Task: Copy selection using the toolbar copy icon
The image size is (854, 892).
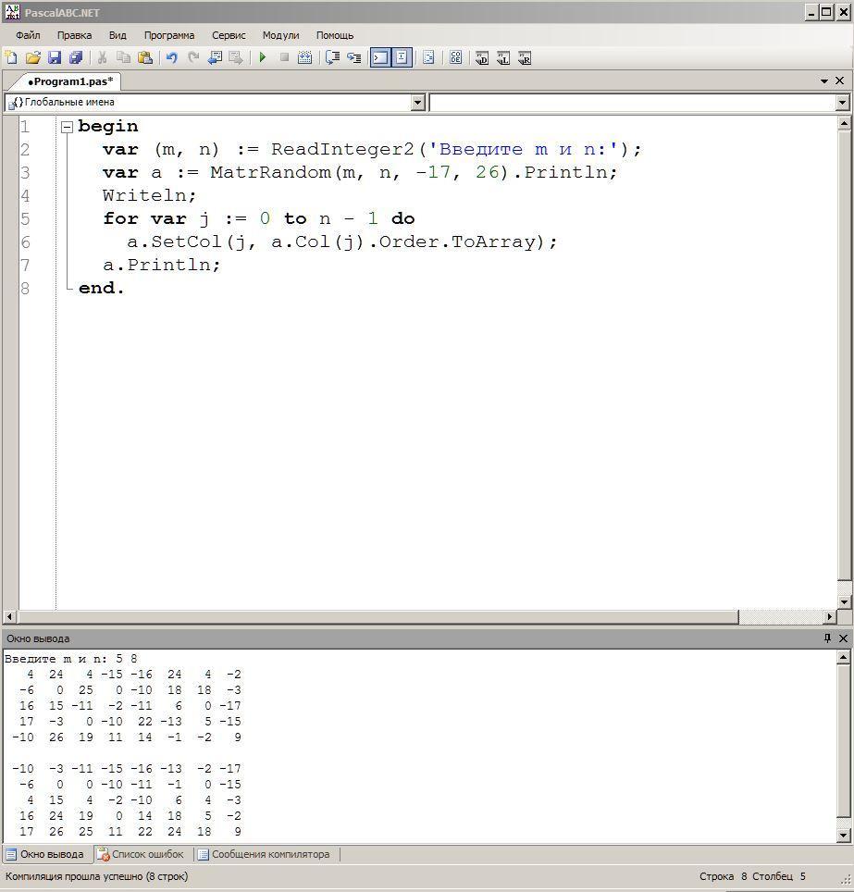Action: pos(123,57)
